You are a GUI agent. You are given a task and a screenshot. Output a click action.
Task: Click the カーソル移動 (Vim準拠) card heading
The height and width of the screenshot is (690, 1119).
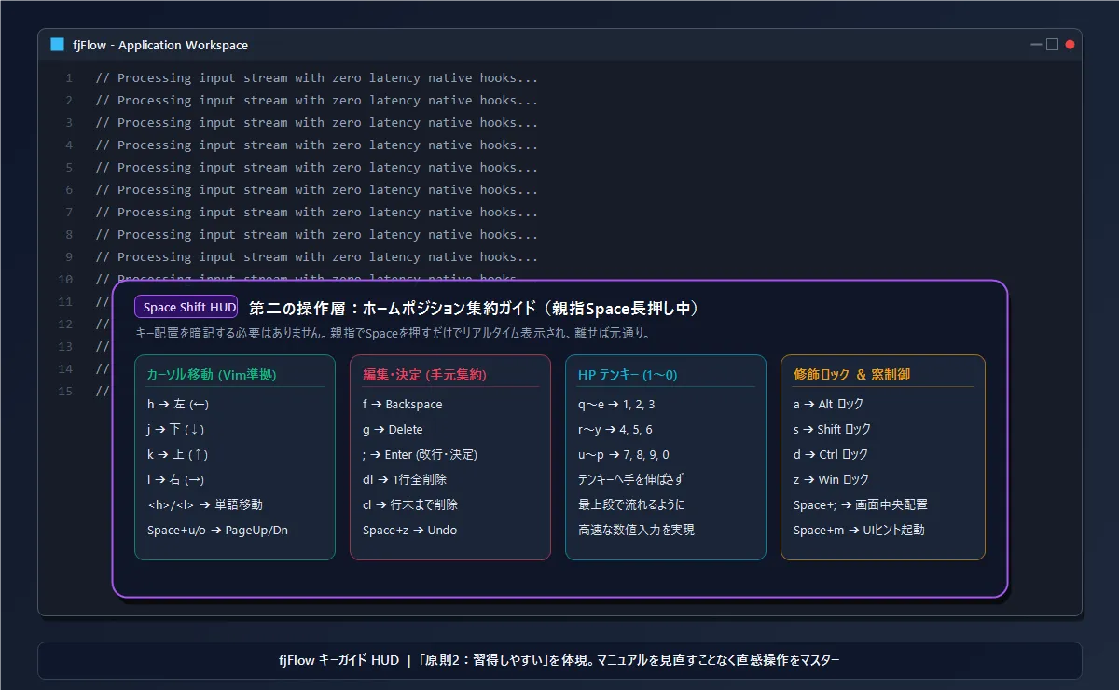(x=211, y=374)
